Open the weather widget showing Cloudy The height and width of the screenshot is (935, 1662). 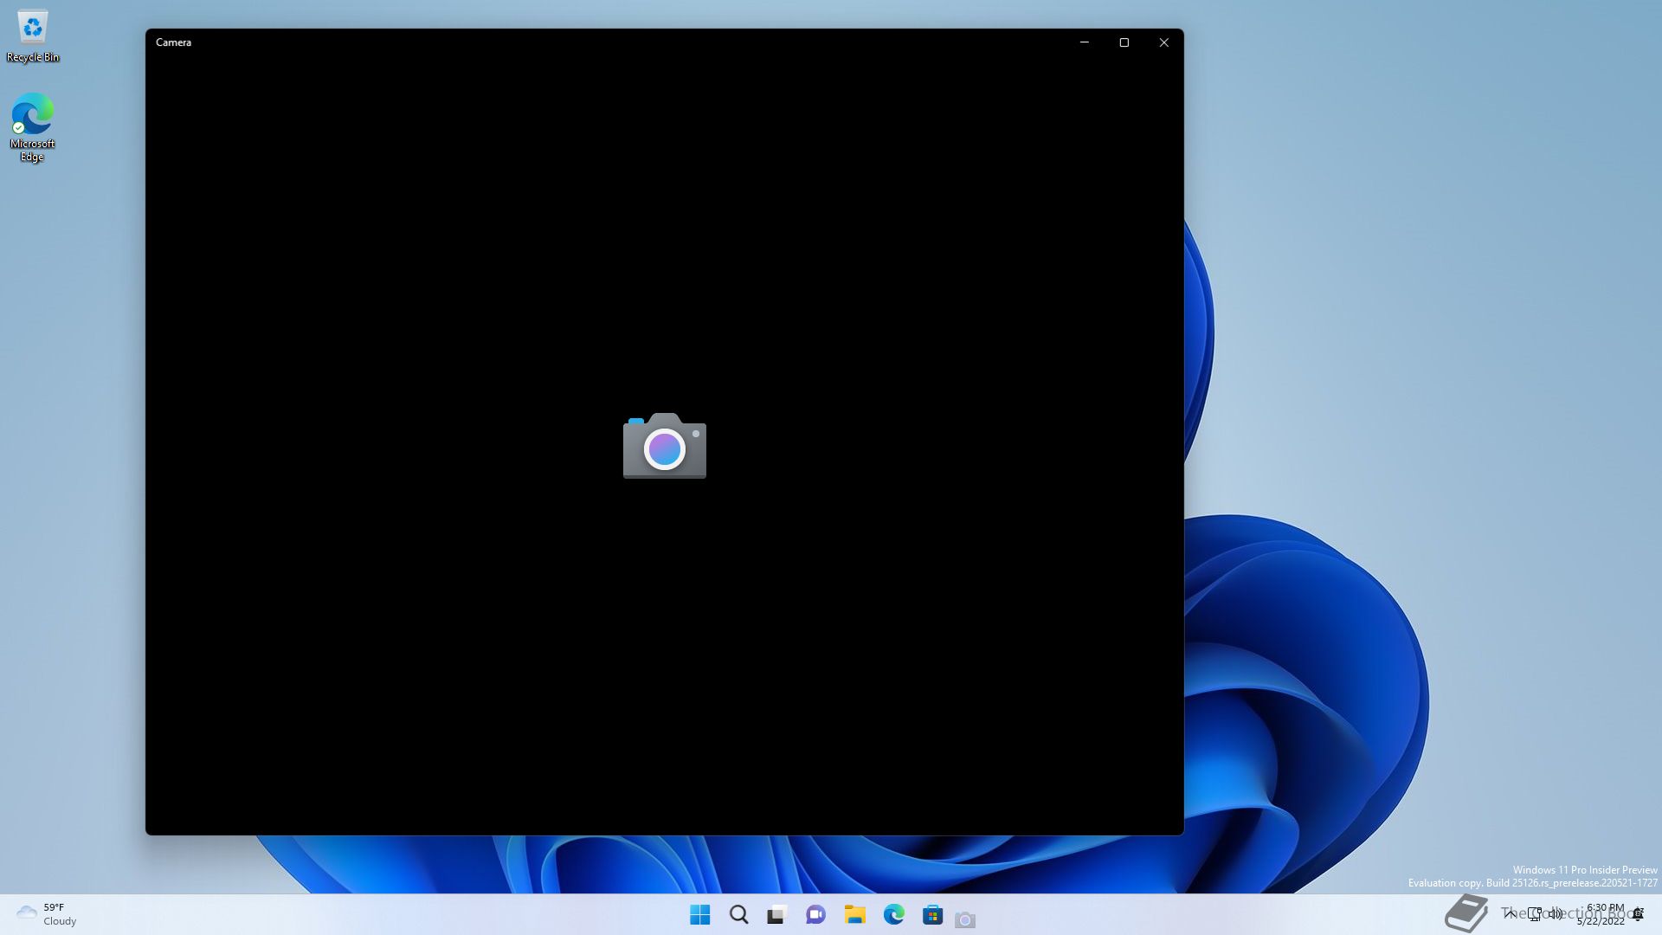click(47, 914)
